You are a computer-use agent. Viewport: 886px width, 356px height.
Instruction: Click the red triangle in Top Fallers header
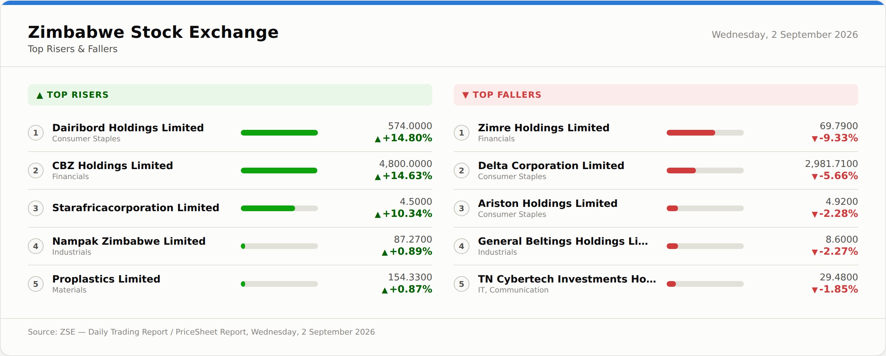pos(466,95)
